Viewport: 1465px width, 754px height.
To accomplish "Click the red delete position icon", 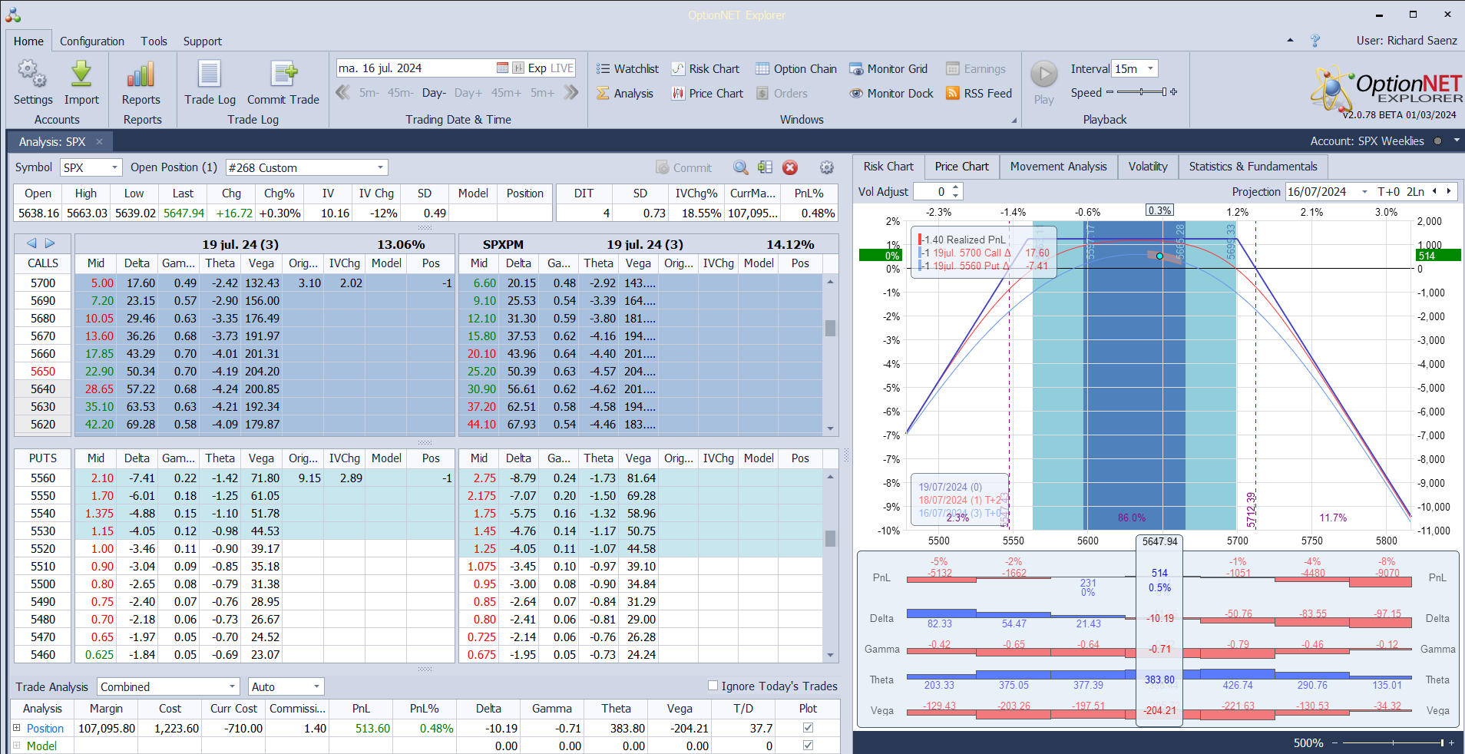I will tap(790, 167).
